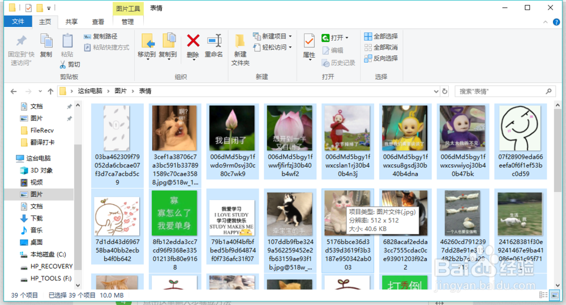Click History (历史记录) in the ribbon

[338, 63]
